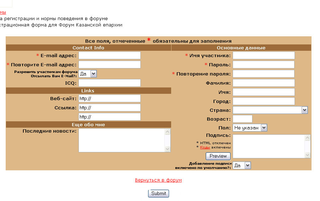Click the Links section header
Viewport: 320px width, 201px height.
click(88, 91)
